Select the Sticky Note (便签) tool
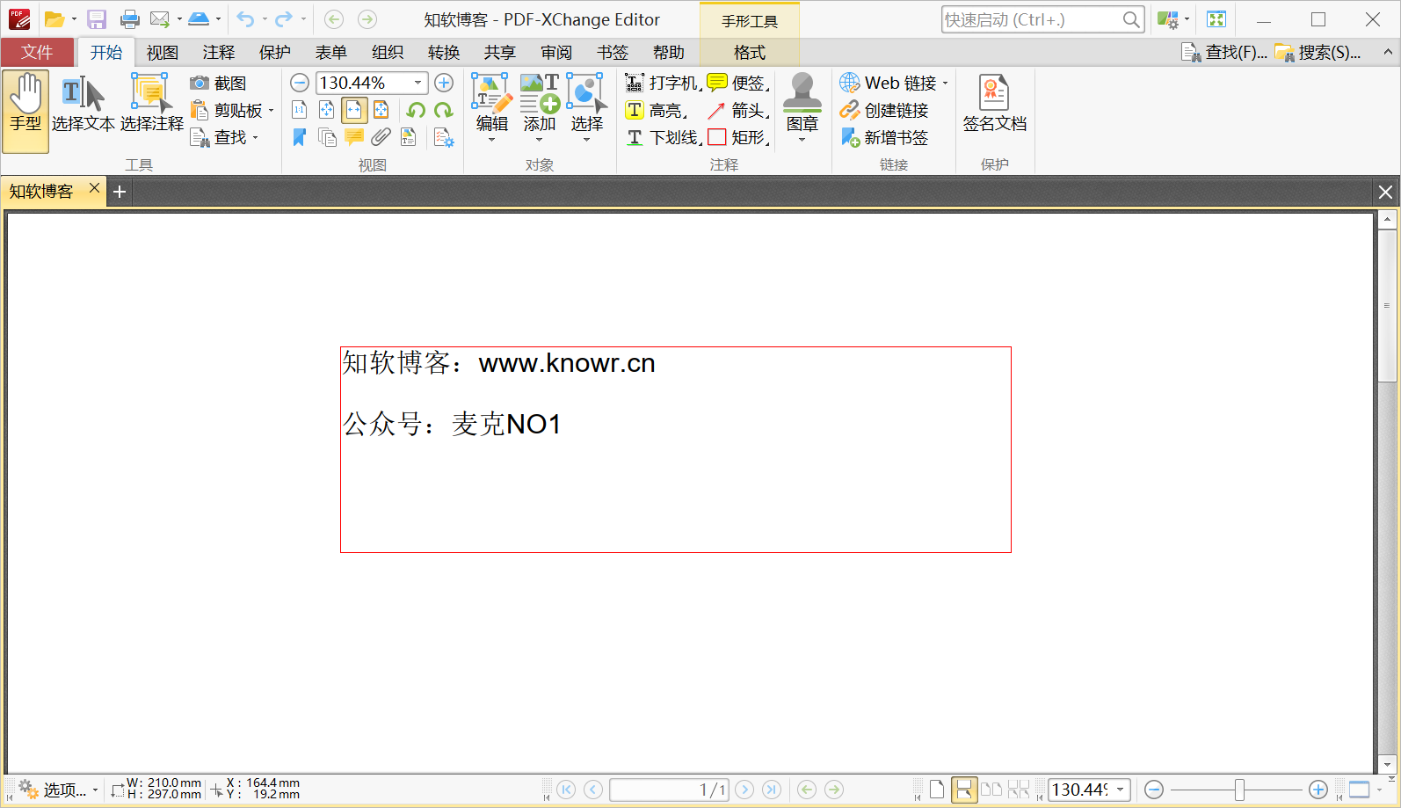The height and width of the screenshot is (808, 1401). [738, 83]
